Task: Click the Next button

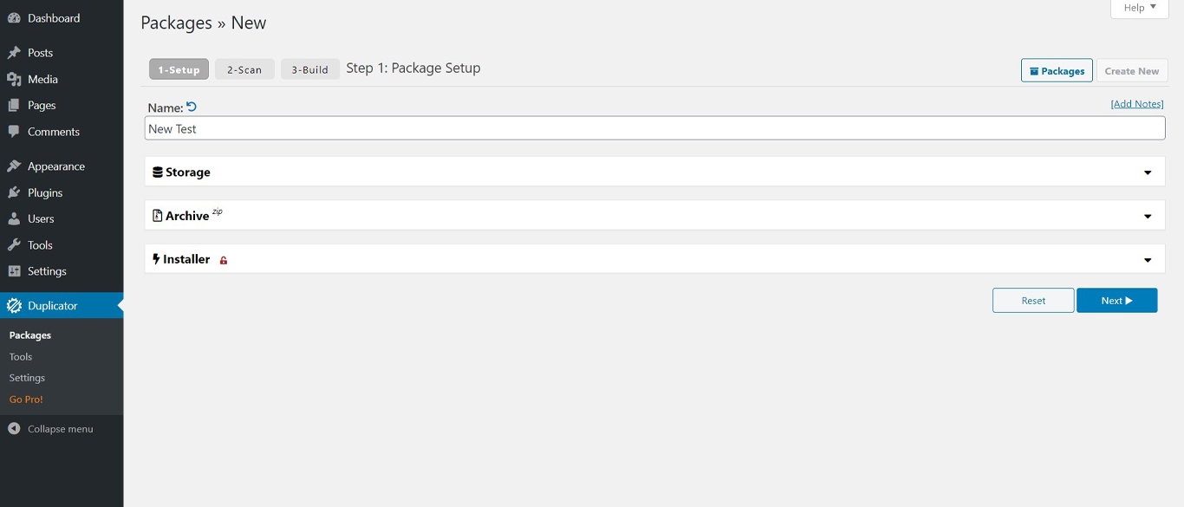Action: click(x=1116, y=300)
